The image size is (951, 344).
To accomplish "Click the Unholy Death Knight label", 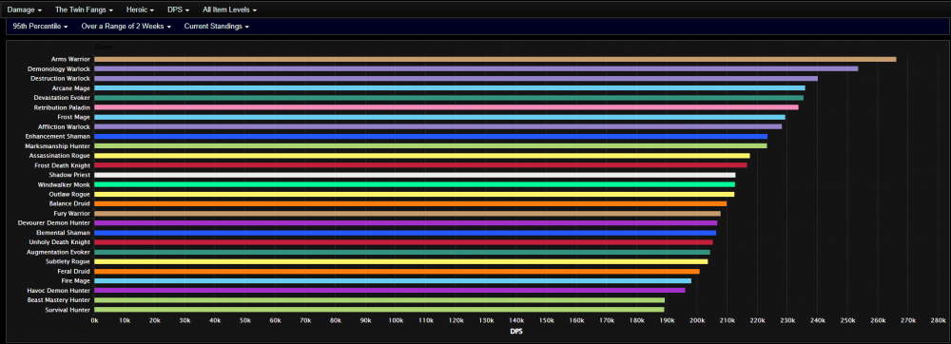I will pos(59,242).
